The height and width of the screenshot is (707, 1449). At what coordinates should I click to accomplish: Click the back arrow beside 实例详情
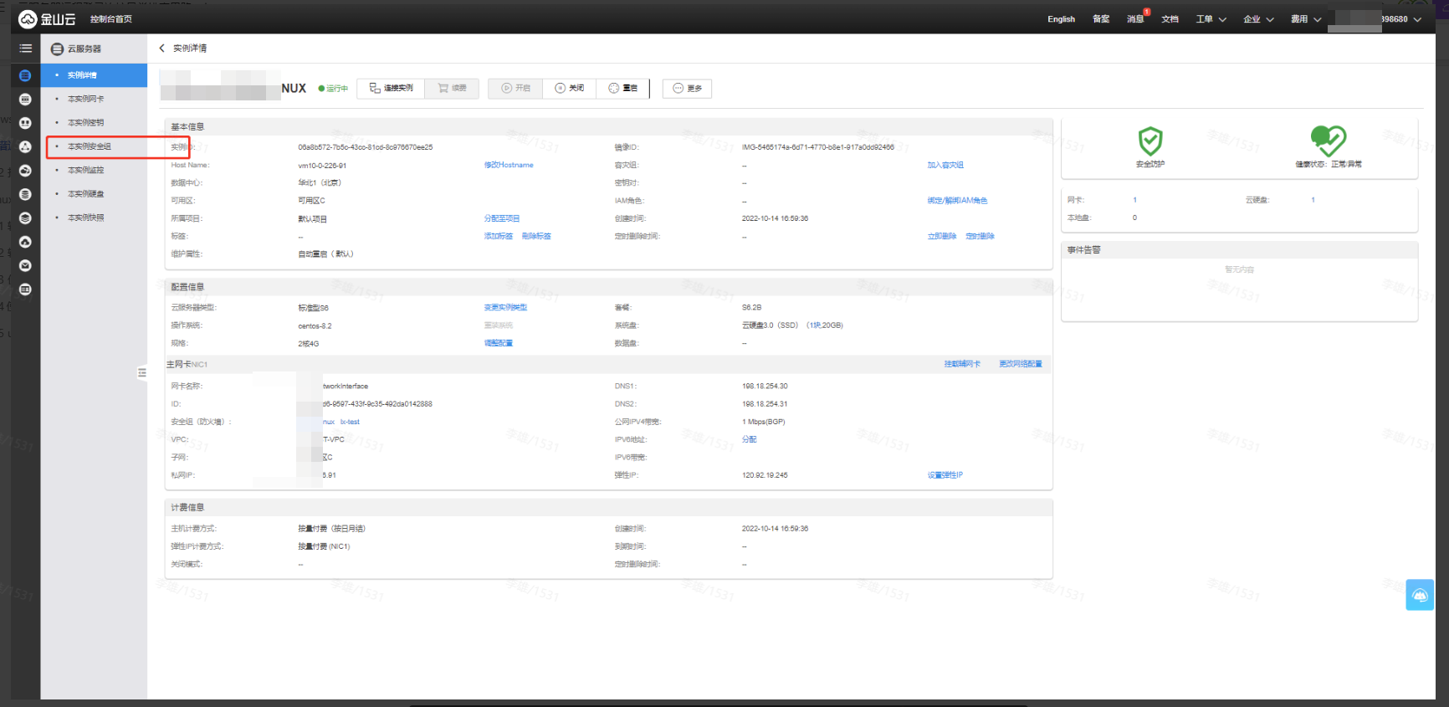[x=162, y=49]
